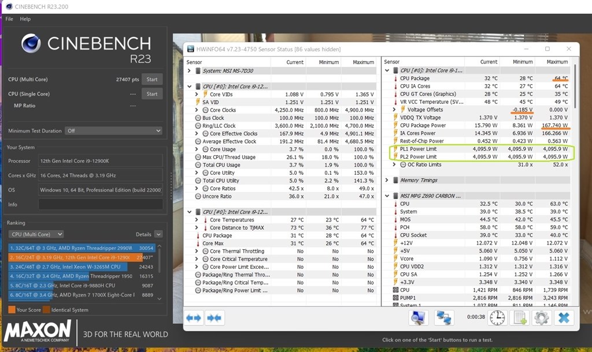This screenshot has width=592, height=352.
Task: Reset sensor values with the clock icon
Action: click(497, 318)
